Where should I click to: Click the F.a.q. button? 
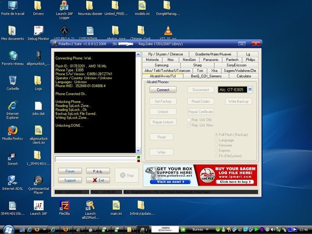coord(98,171)
